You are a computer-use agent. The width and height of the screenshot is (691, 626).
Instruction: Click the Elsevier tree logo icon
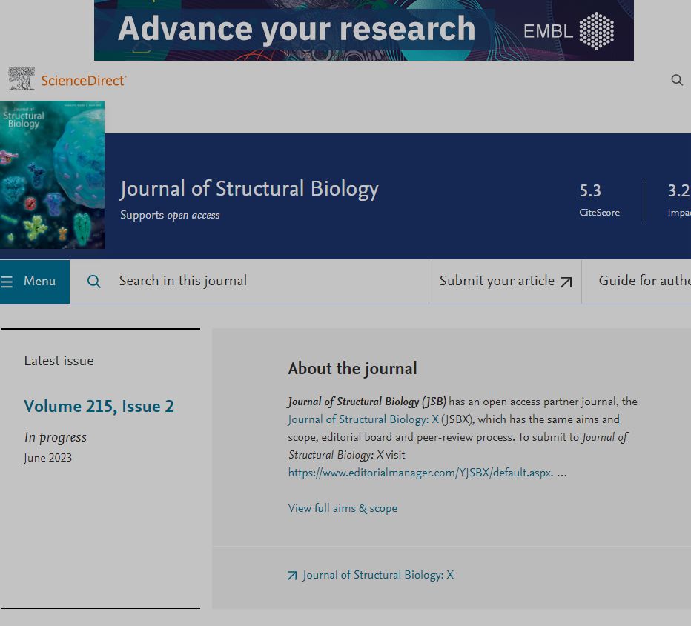22,79
